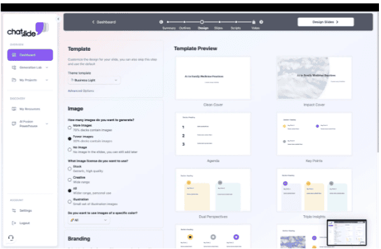
Task: Click the previous step arrow icon
Action: tap(161, 22)
